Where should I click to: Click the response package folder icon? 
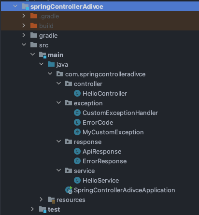[x=69, y=142]
